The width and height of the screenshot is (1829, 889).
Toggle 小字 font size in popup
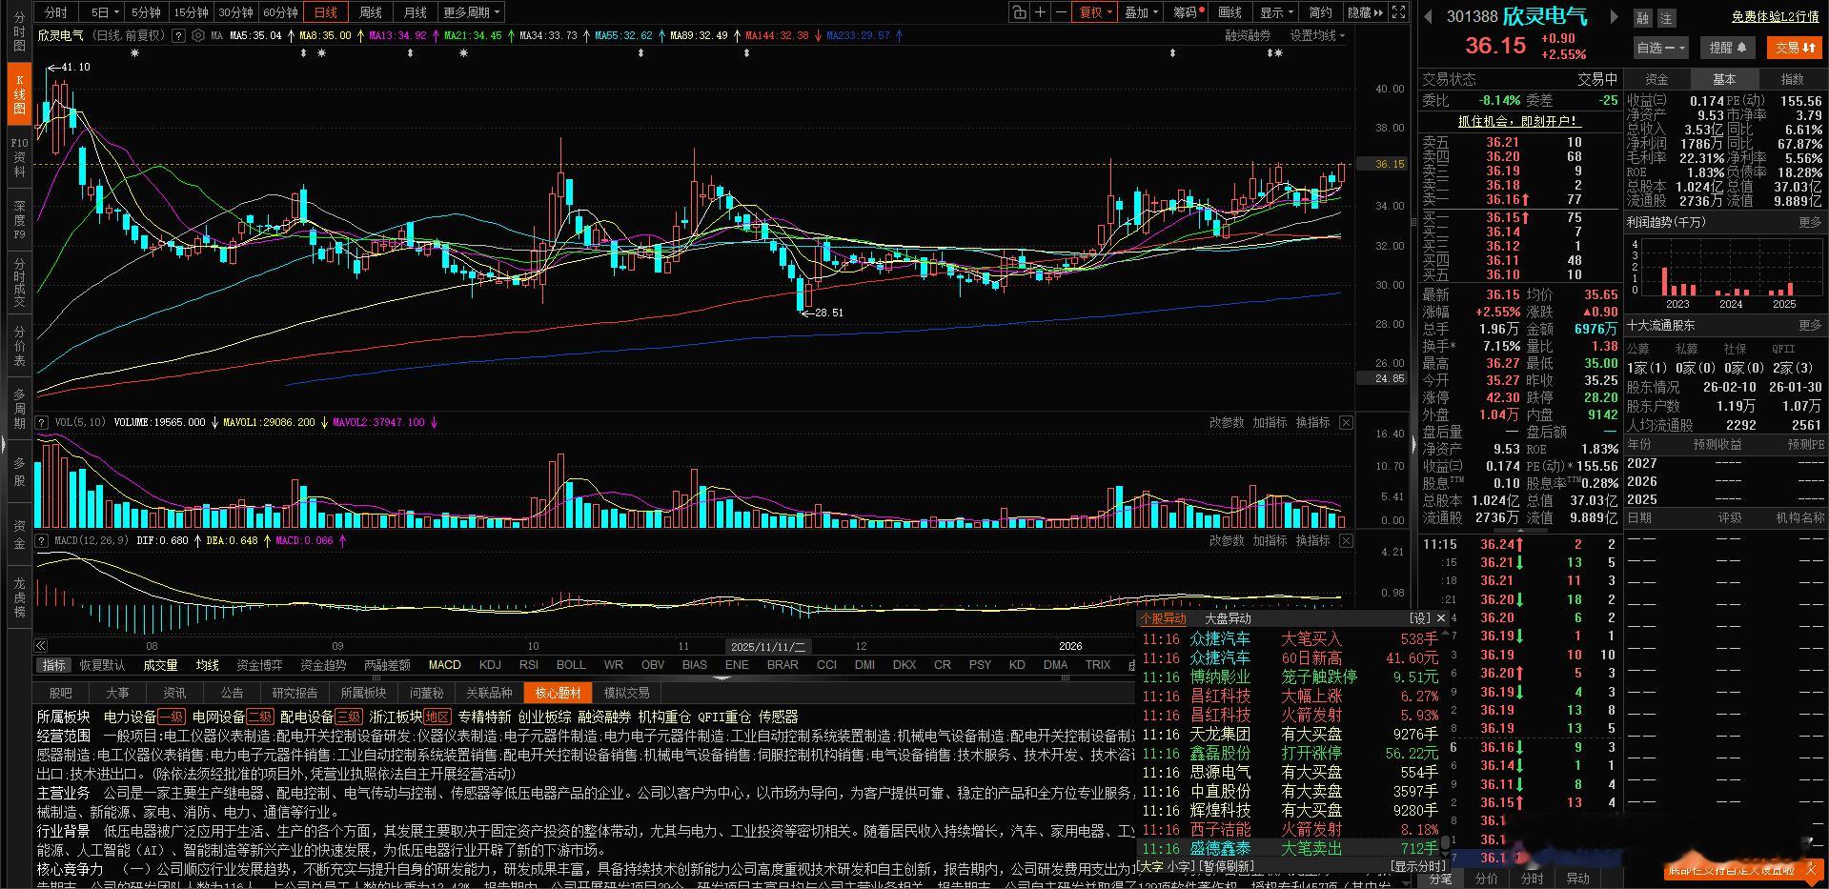coord(1180,866)
